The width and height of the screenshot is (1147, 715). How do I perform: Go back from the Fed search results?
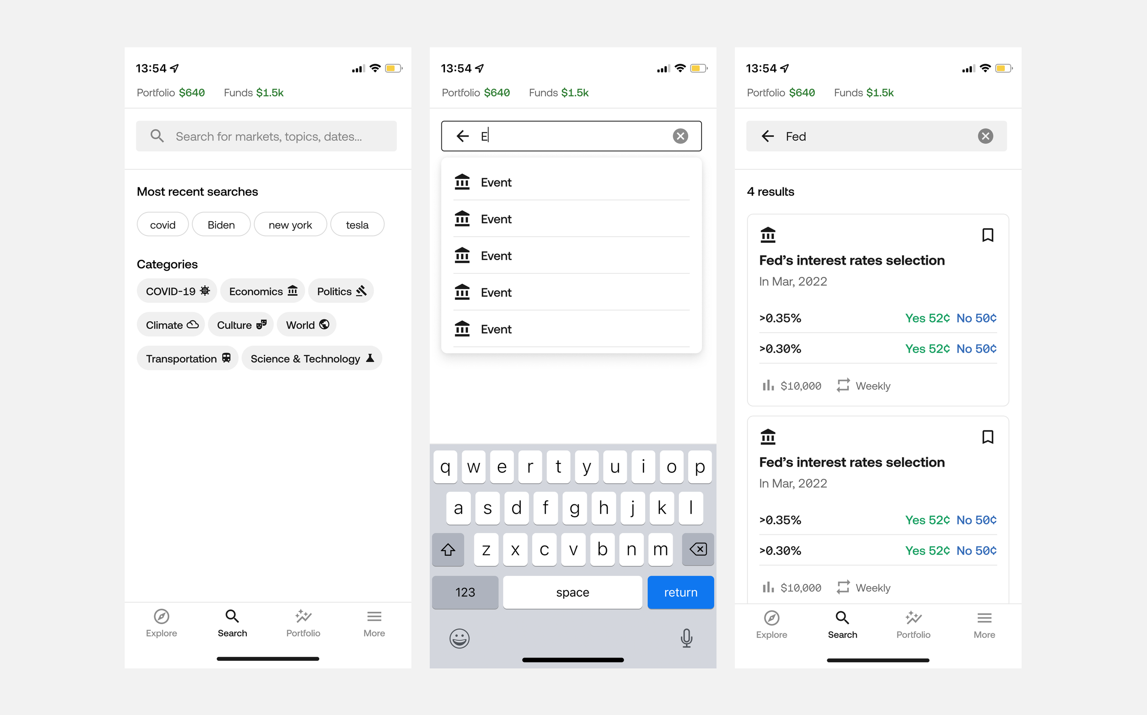pyautogui.click(x=768, y=136)
